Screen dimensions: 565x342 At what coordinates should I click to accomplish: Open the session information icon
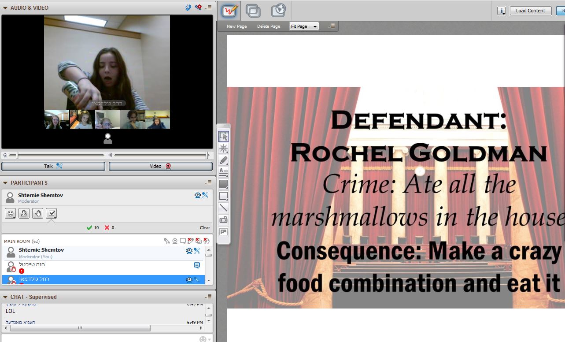[x=501, y=11]
